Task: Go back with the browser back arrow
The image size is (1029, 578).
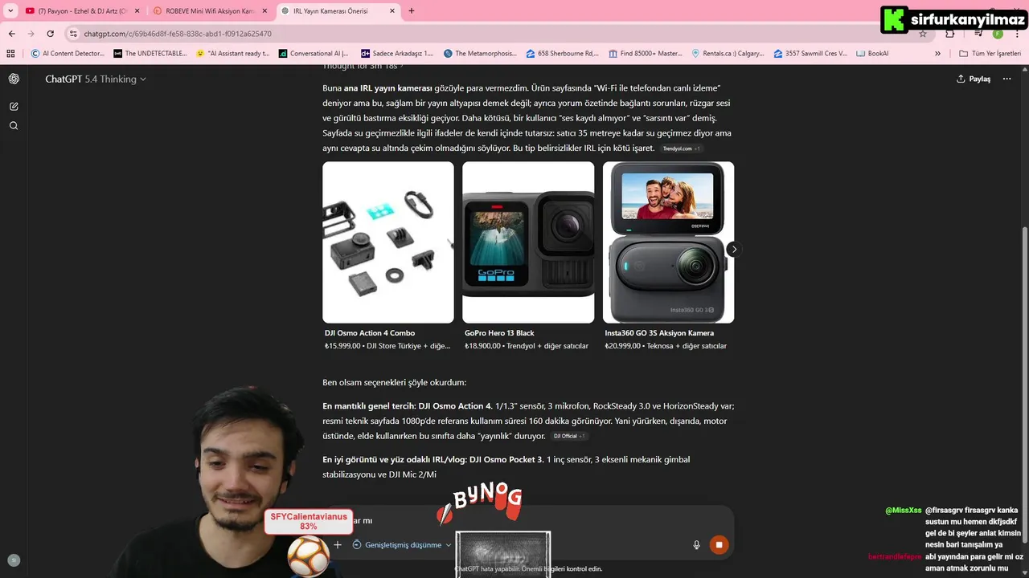Action: (12, 34)
